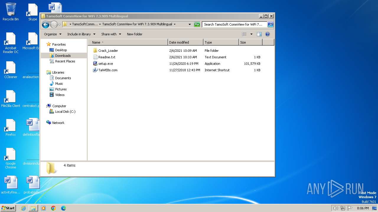The image size is (378, 212).
Task: Click the 2/6/2021 10:10 AM date of Readme.txt
Action: pos(183,57)
